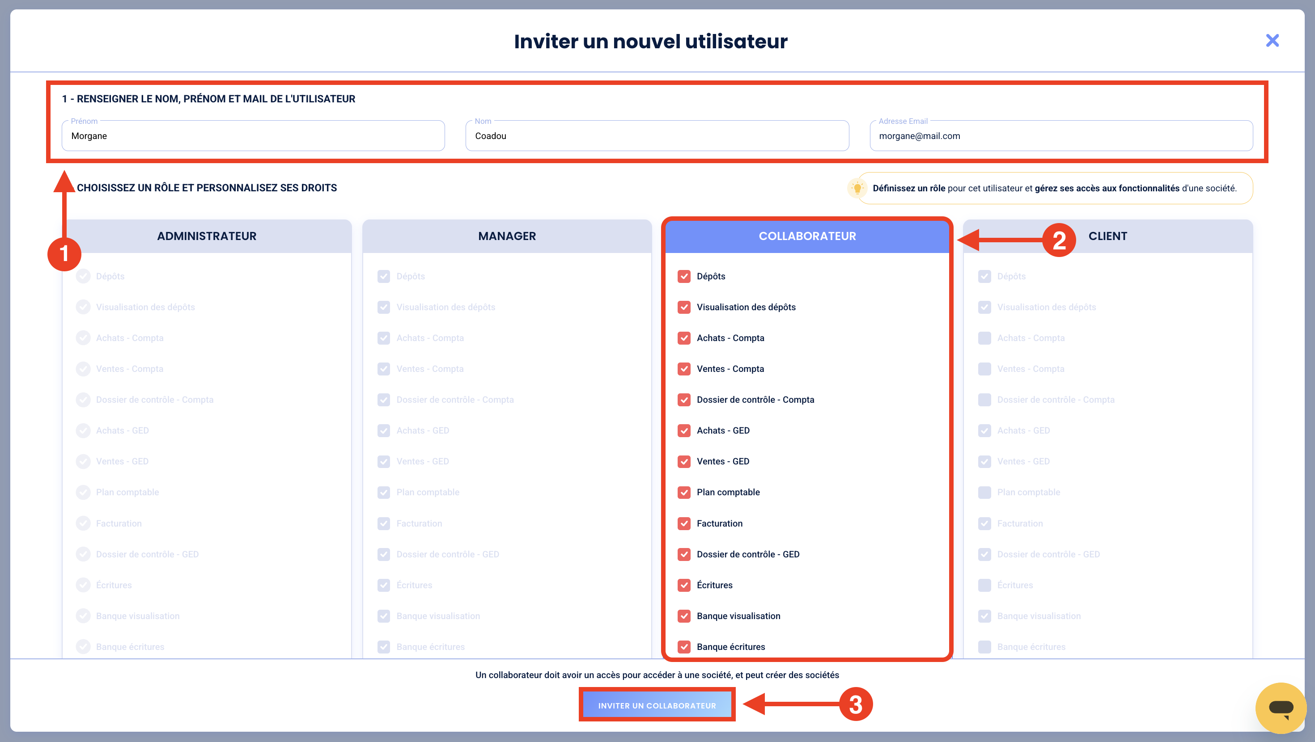Click Banque visualisation checkbox in Manager column
Screen dimensions: 1315x742
point(384,616)
